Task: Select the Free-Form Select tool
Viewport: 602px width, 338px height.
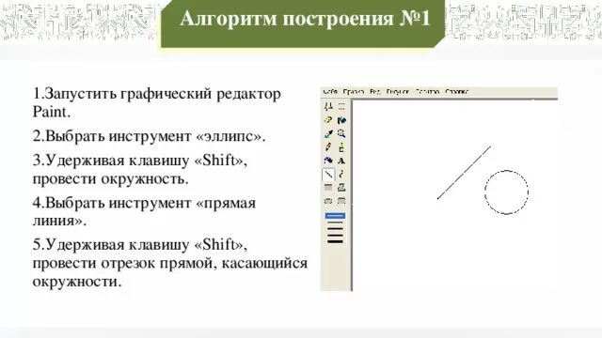Action: pyautogui.click(x=328, y=106)
